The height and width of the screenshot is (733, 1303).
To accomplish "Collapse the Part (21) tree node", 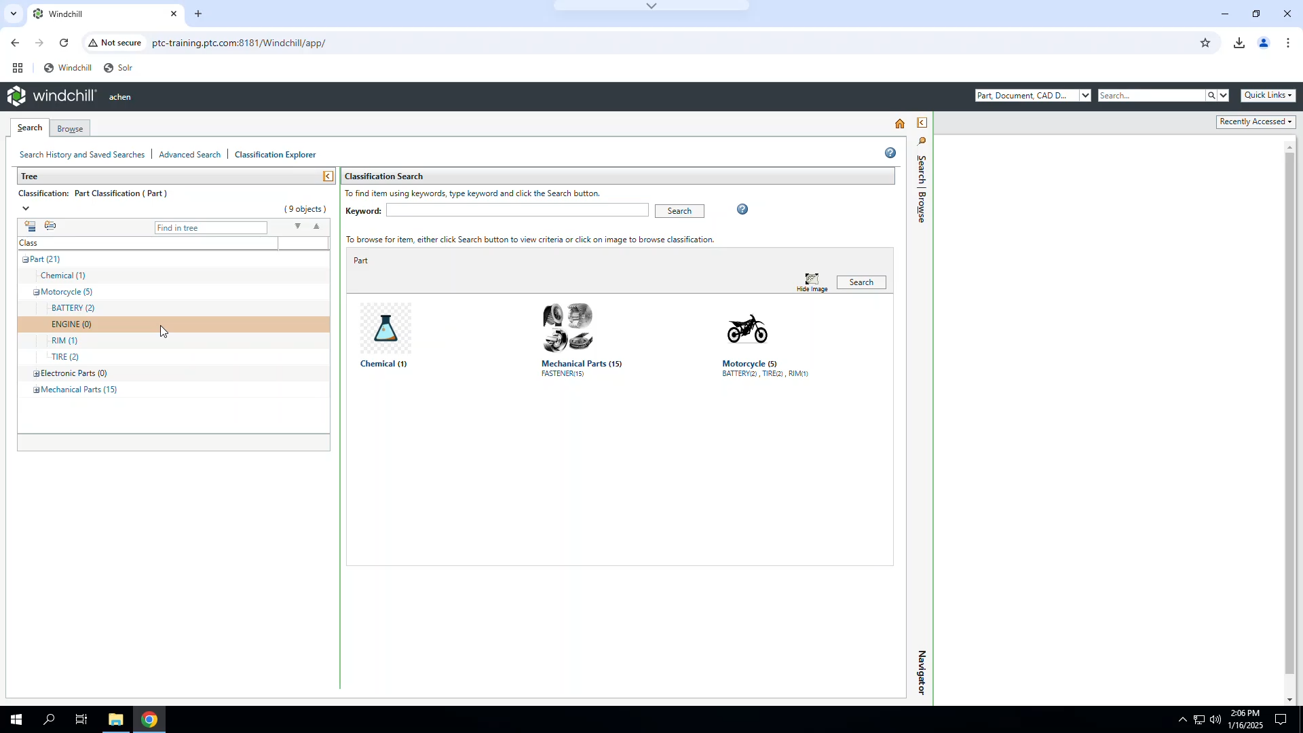I will pos(25,260).
